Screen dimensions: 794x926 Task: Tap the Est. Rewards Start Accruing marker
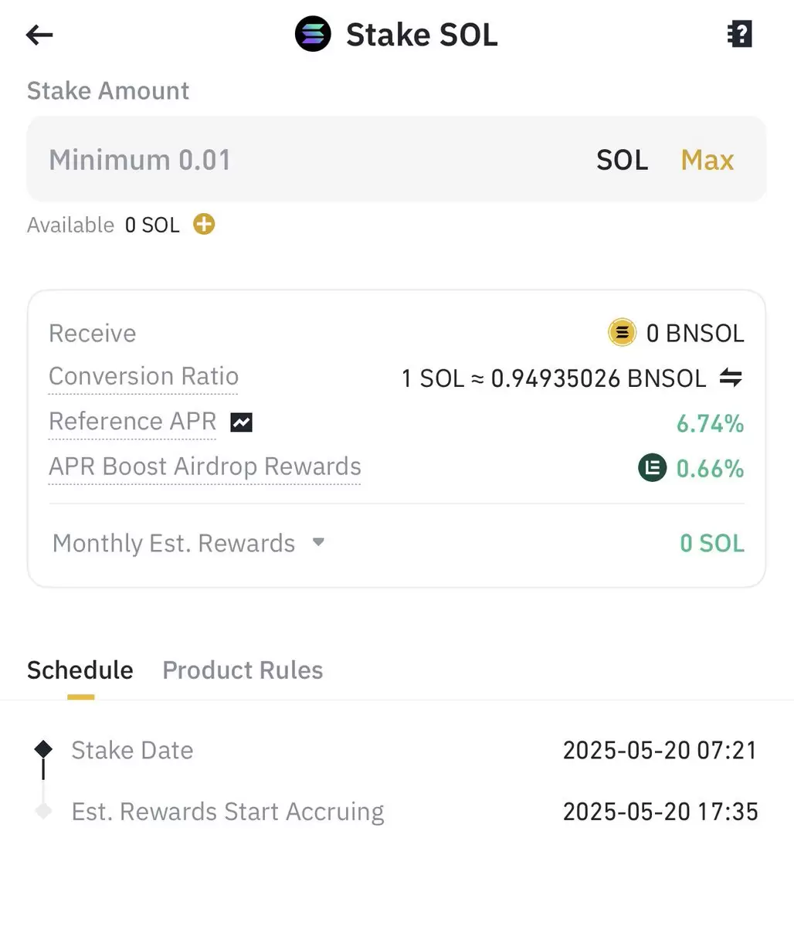(x=43, y=811)
